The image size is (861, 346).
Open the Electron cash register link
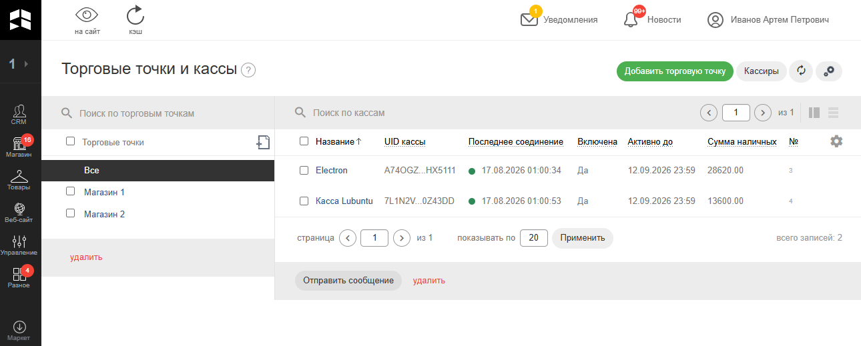pyautogui.click(x=332, y=171)
